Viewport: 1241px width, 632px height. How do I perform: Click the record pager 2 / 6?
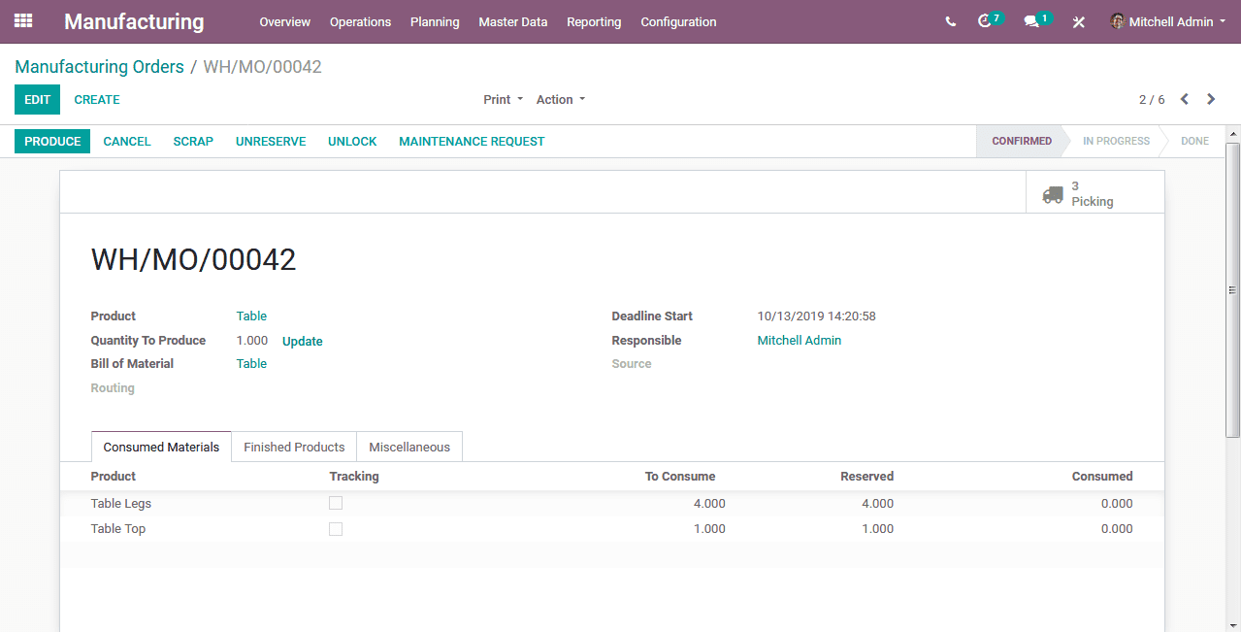click(1152, 99)
